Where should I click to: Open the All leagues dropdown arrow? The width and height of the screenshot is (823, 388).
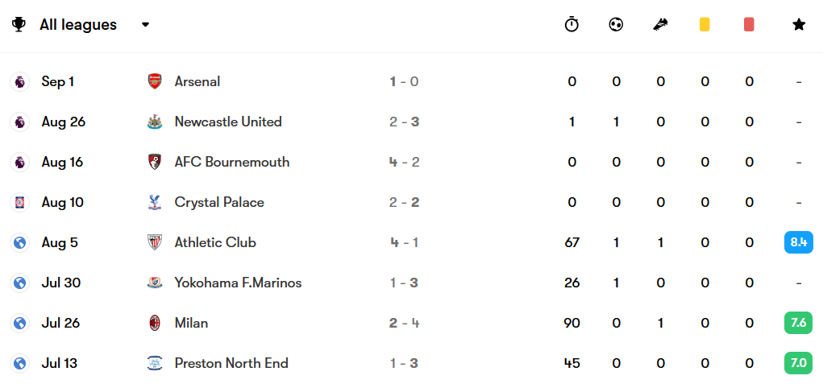pos(145,25)
